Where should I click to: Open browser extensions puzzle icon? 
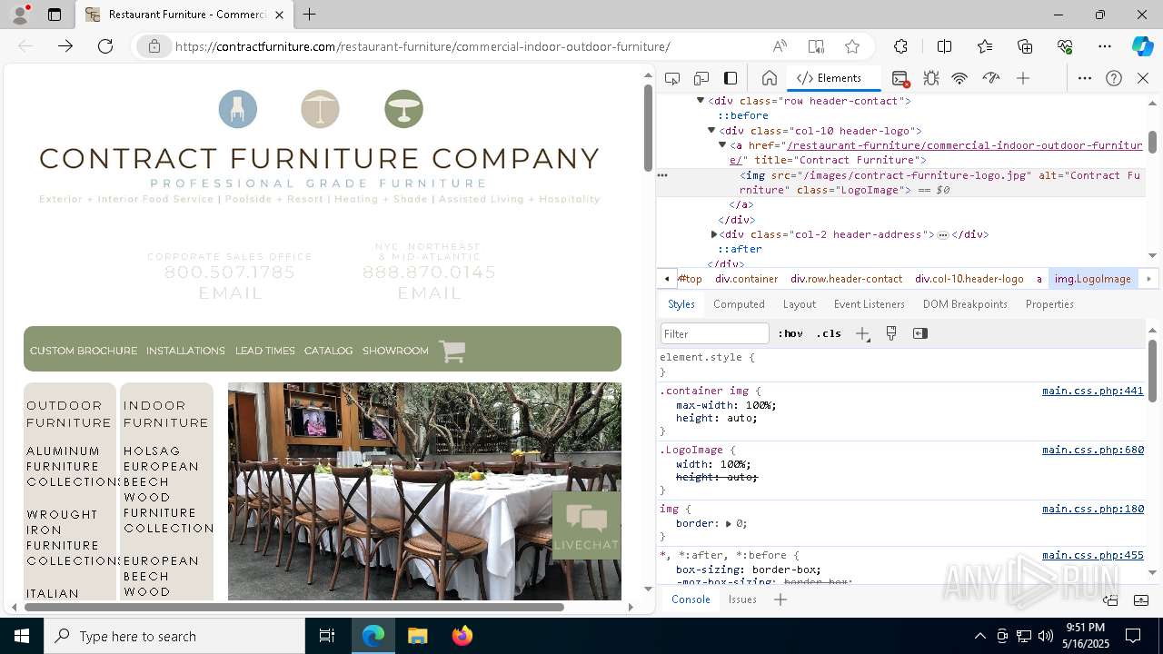tap(900, 46)
